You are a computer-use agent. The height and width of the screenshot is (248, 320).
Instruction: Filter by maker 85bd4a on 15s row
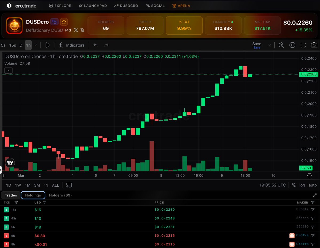click(313, 210)
